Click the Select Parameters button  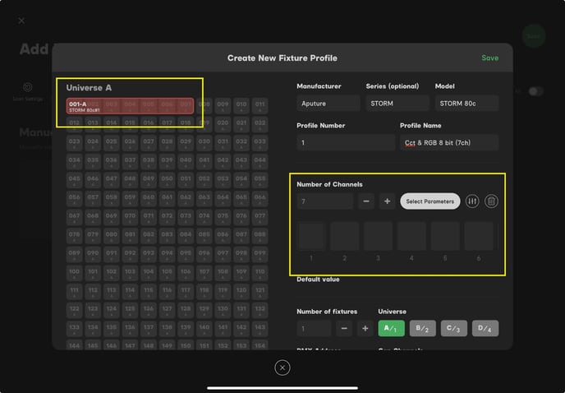pyautogui.click(x=429, y=201)
